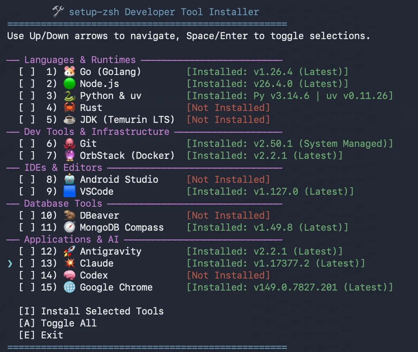Click the Android Studio robot icon
Image resolution: width=418 pixels, height=352 pixels.
click(69, 180)
